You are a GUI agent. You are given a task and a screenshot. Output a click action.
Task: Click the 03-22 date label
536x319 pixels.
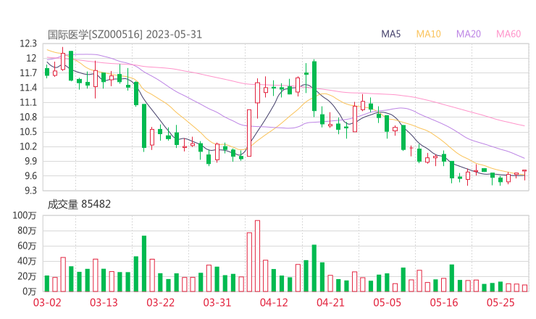(x=161, y=303)
